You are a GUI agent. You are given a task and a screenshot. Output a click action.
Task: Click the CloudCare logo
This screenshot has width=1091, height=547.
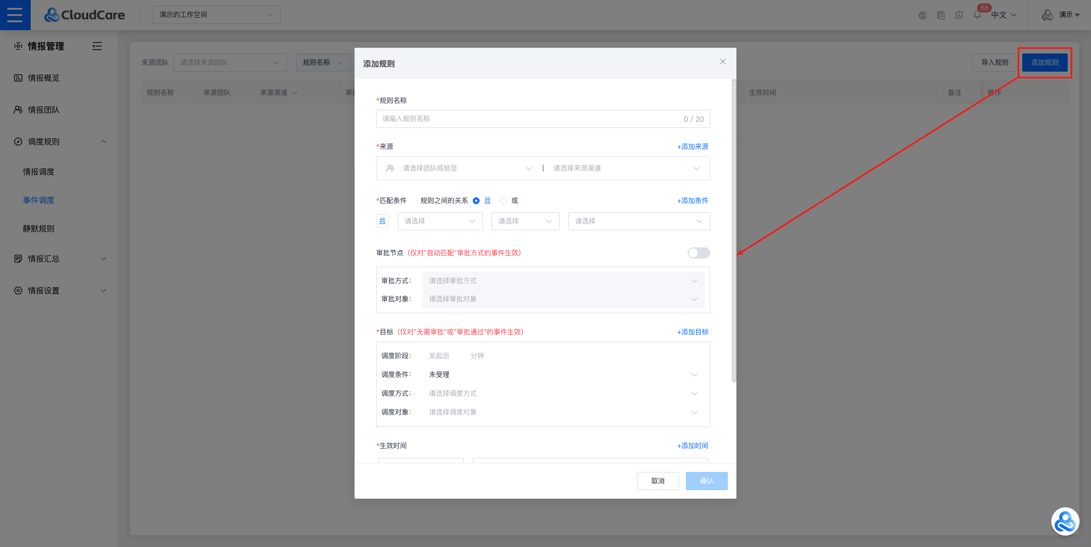coord(85,15)
